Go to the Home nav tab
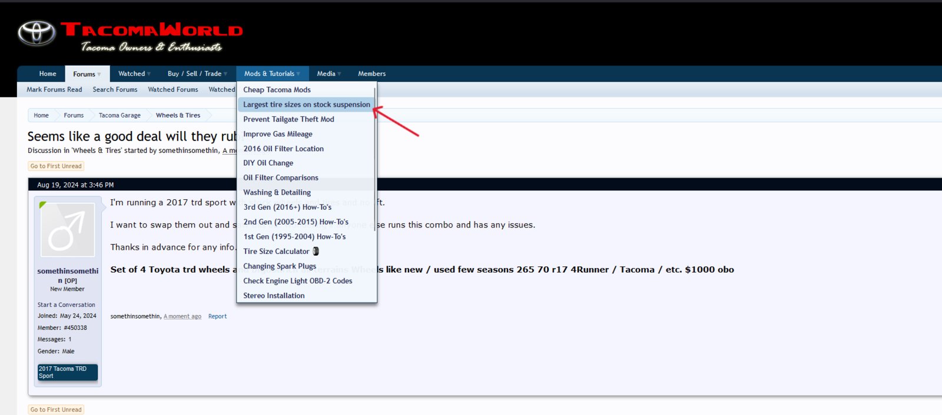This screenshot has width=942, height=415. tap(48, 73)
